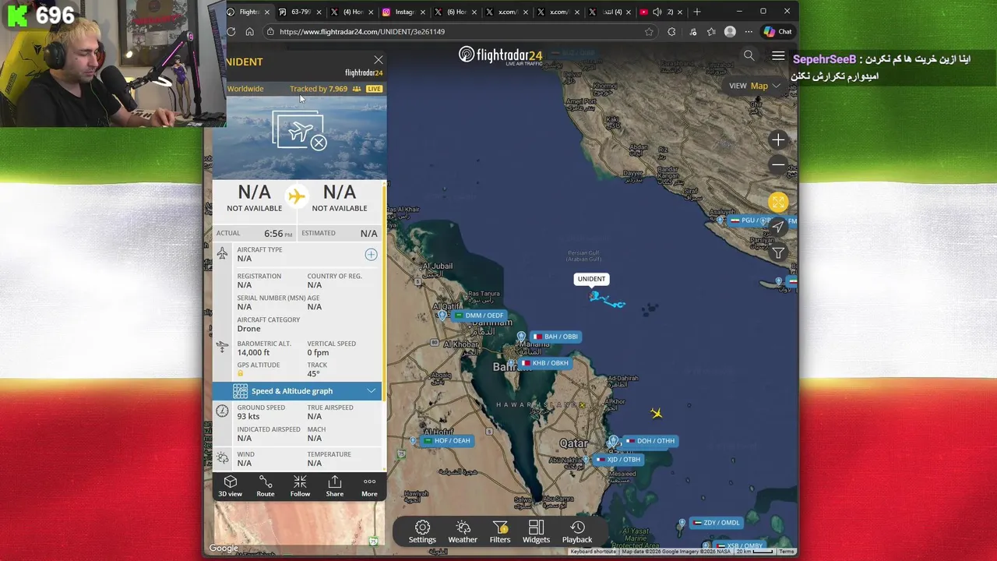997x561 pixels.
Task: Close the UNIDENT flight details panel
Action: [x=379, y=60]
